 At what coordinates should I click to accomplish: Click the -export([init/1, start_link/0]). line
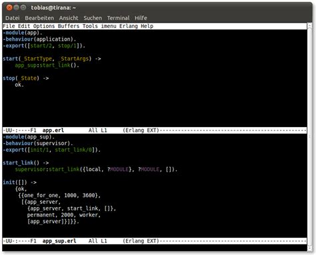coord(52,150)
